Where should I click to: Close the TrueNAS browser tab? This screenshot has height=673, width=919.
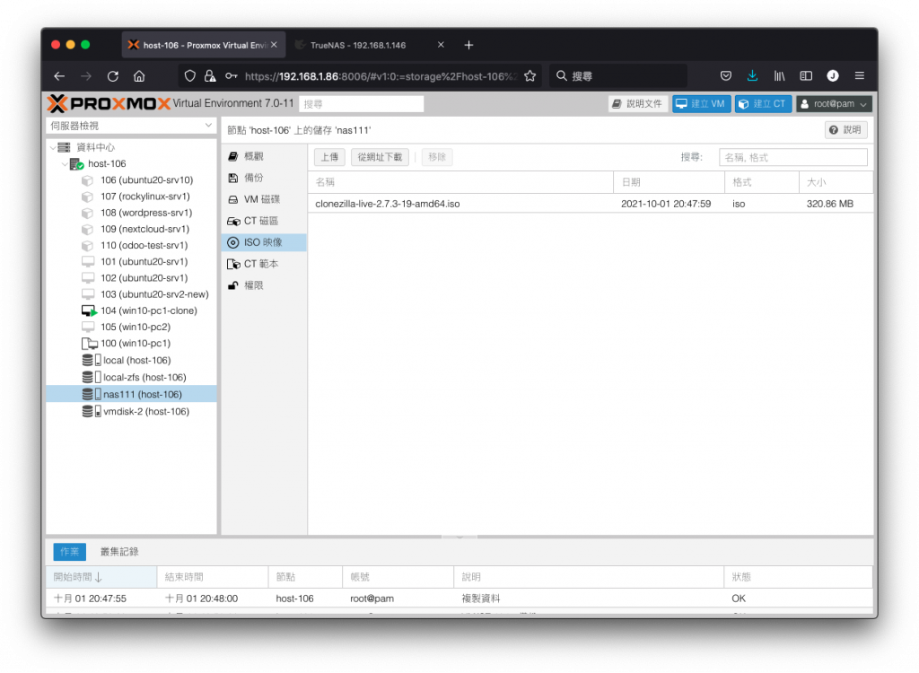pos(441,45)
